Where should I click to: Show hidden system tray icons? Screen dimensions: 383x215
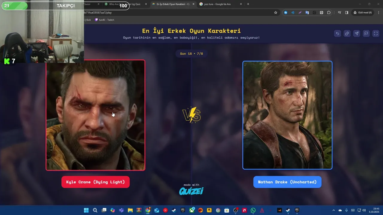[334, 210]
